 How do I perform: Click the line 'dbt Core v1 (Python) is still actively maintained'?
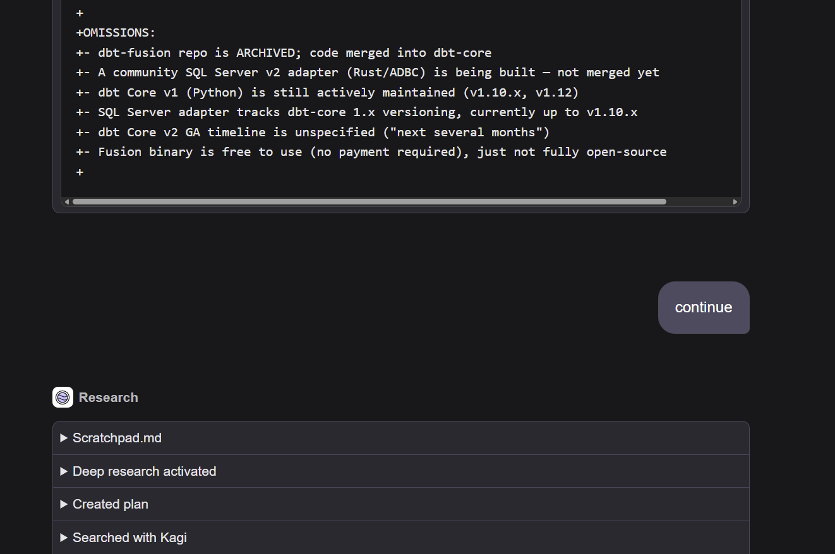[x=327, y=92]
